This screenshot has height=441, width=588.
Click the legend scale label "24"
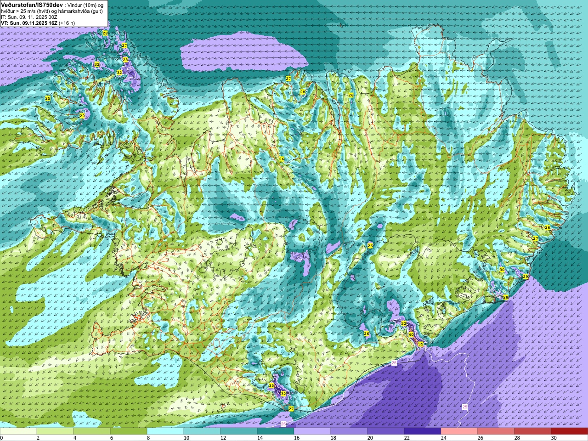(444, 438)
